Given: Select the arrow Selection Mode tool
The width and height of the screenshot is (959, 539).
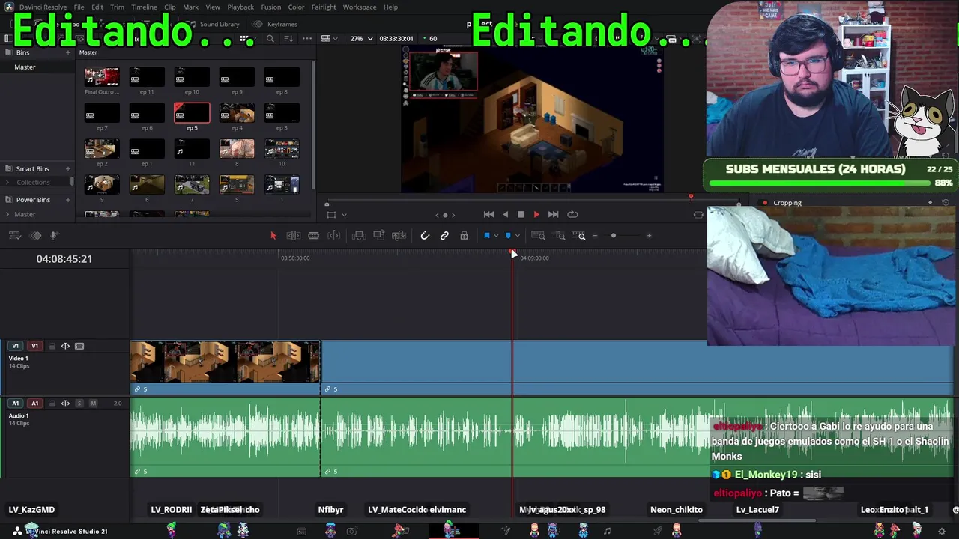Looking at the screenshot, I should coord(273,236).
